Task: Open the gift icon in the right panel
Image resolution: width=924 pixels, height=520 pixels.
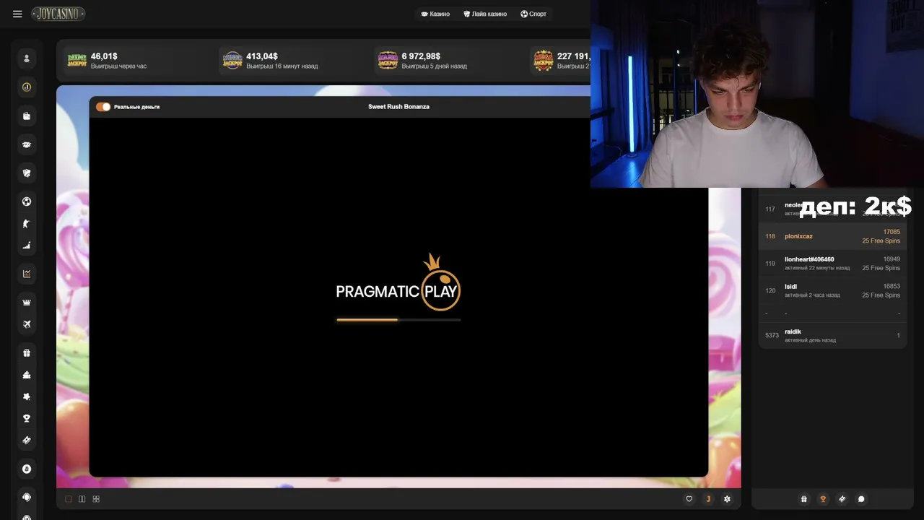Action: [804, 499]
